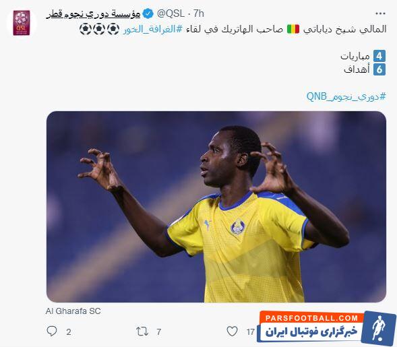Open the three-dot more options menu
The image size is (397, 347).
click(380, 13)
